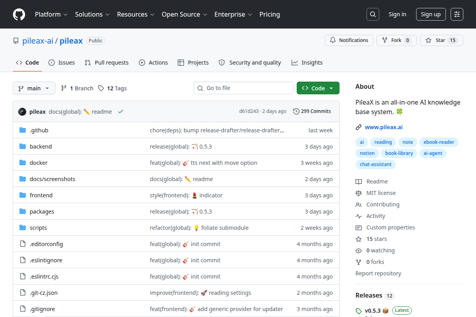Open Readme from About sidebar

[372, 181]
